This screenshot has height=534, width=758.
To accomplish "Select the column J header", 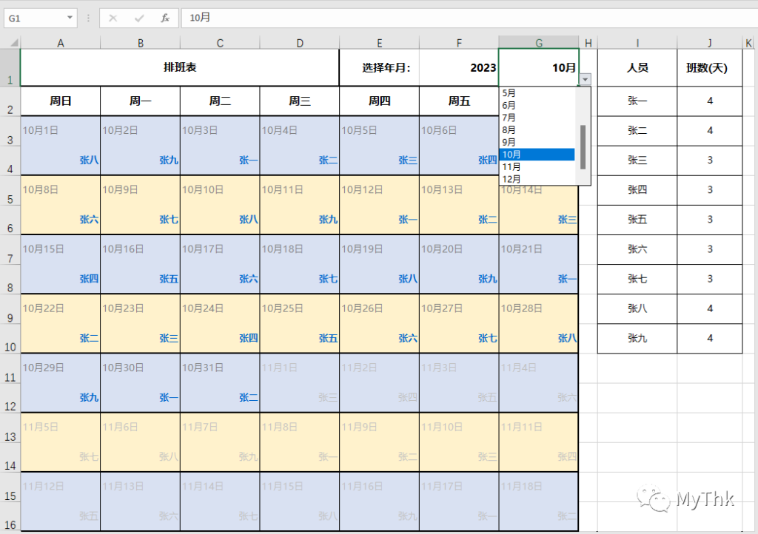I will pyautogui.click(x=710, y=44).
